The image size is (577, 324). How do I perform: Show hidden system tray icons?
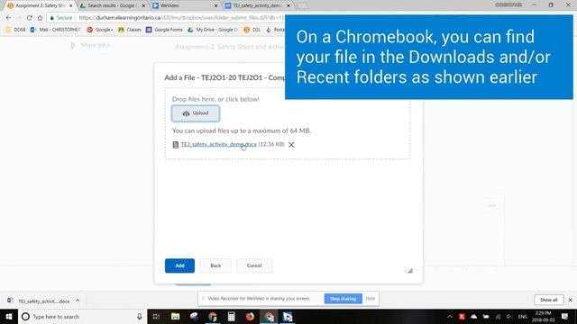[449, 316]
